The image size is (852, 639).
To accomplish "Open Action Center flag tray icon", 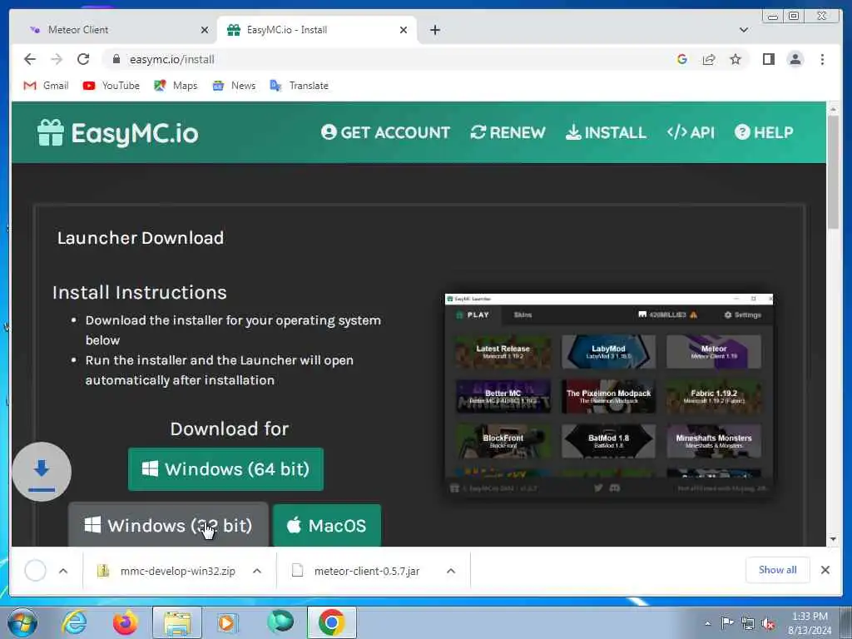I will pyautogui.click(x=726, y=623).
